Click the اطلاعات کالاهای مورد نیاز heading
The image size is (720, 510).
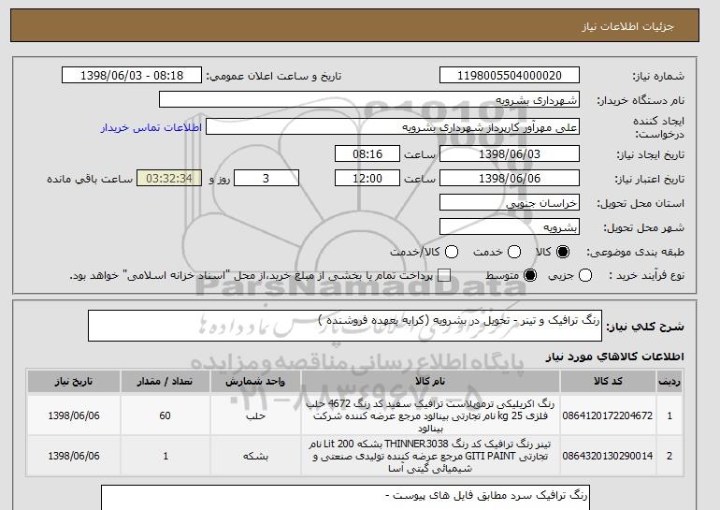614,357
